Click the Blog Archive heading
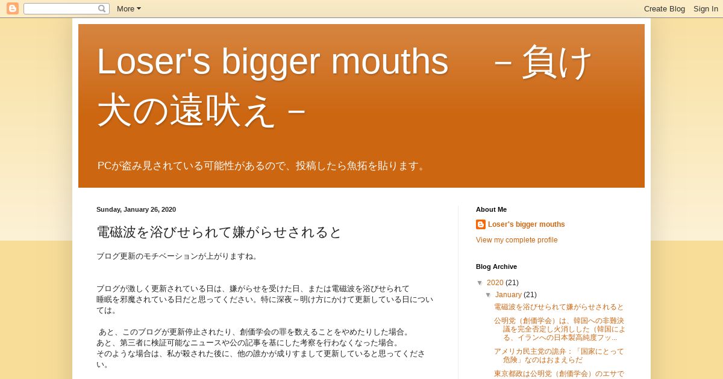The width and height of the screenshot is (723, 379). [x=496, y=267]
